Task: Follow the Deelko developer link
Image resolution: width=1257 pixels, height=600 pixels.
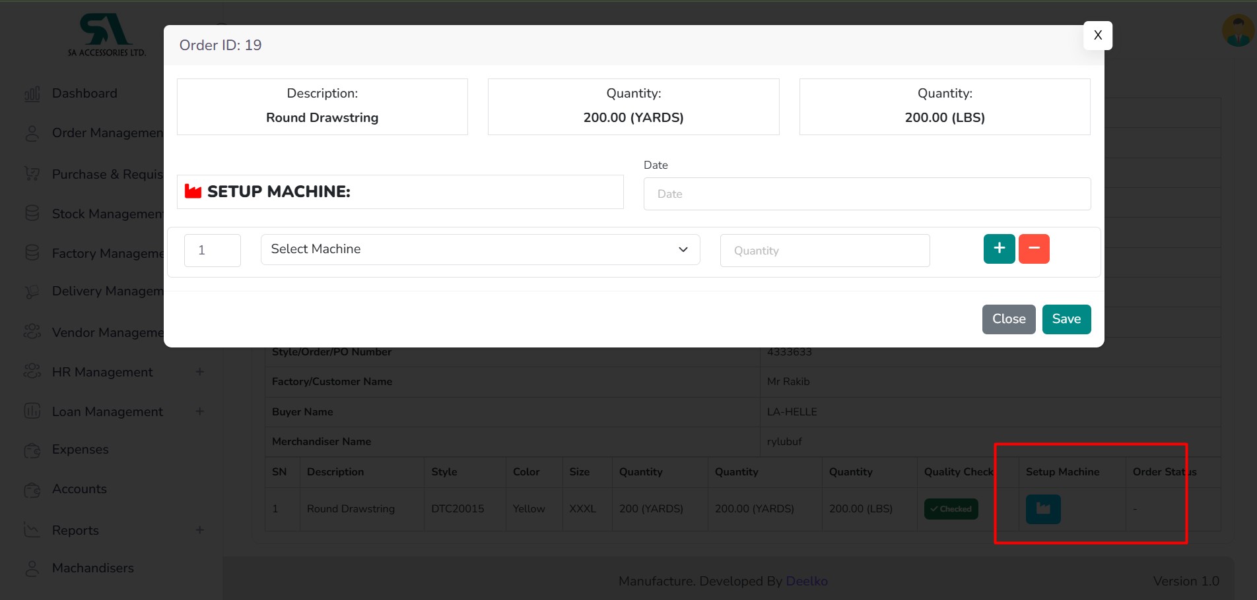Action: point(806,581)
